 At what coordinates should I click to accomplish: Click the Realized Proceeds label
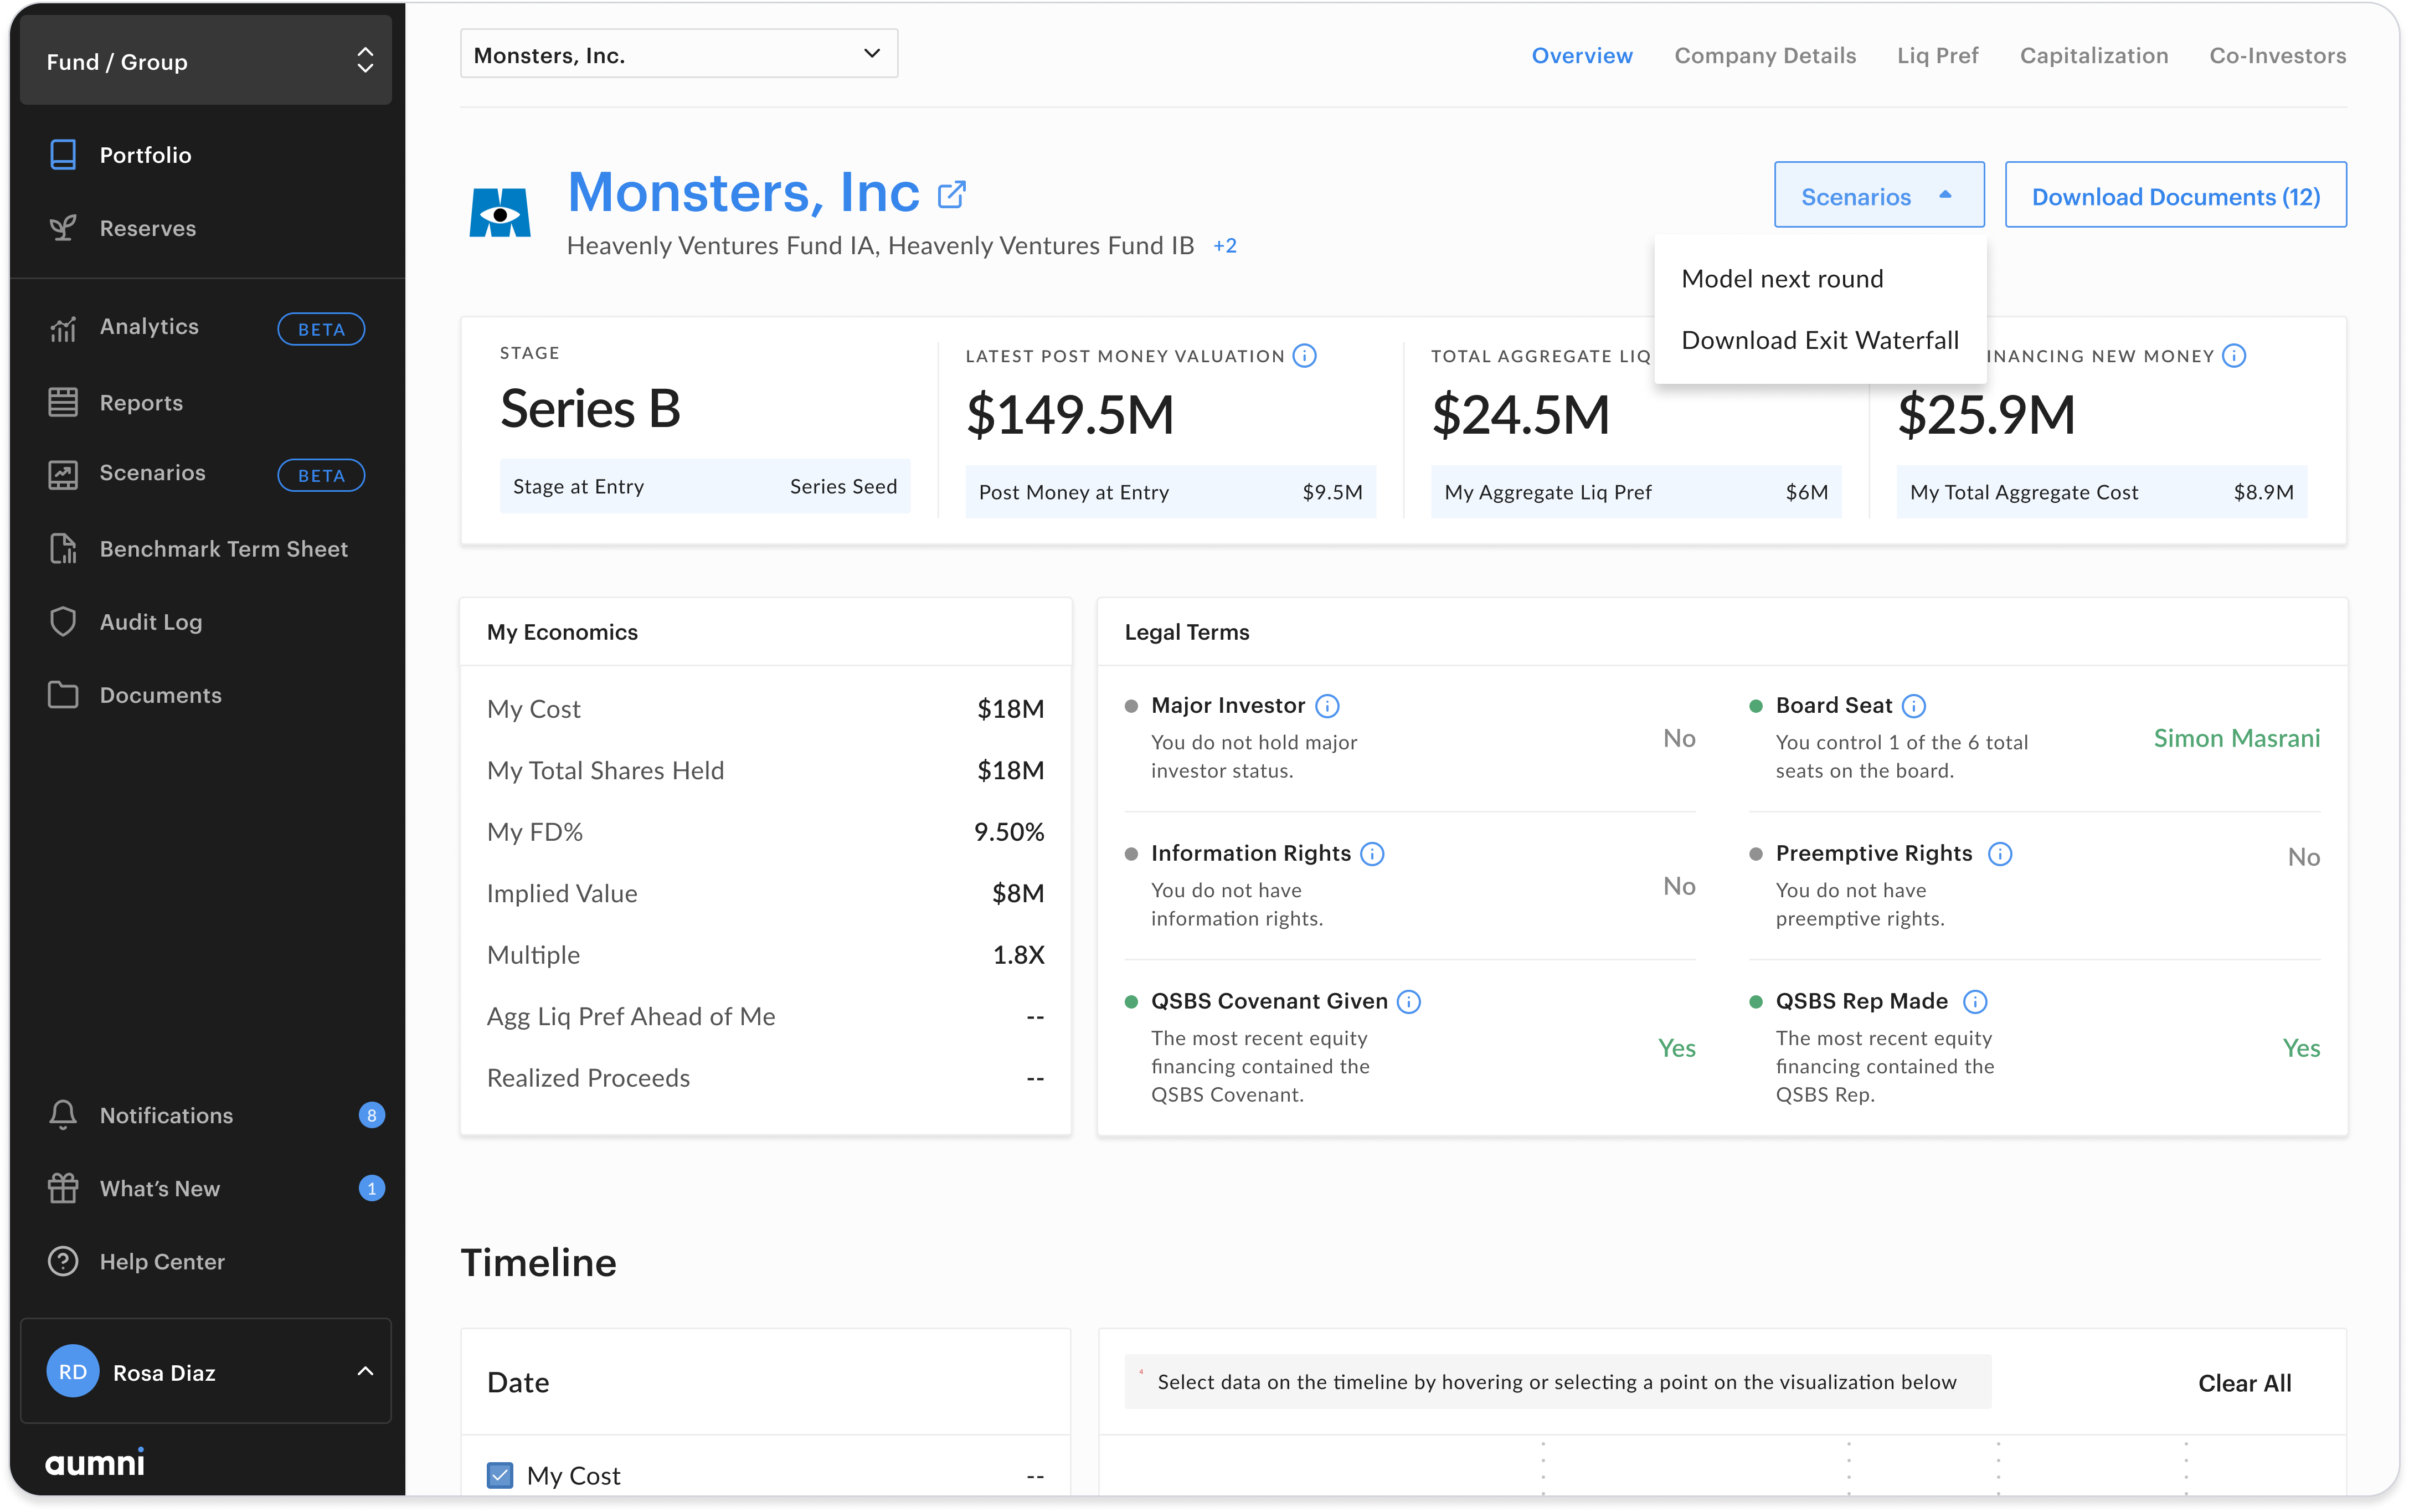[588, 1078]
